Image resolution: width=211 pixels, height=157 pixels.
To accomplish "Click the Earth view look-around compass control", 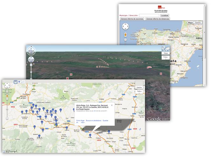I will [x=31, y=51].
